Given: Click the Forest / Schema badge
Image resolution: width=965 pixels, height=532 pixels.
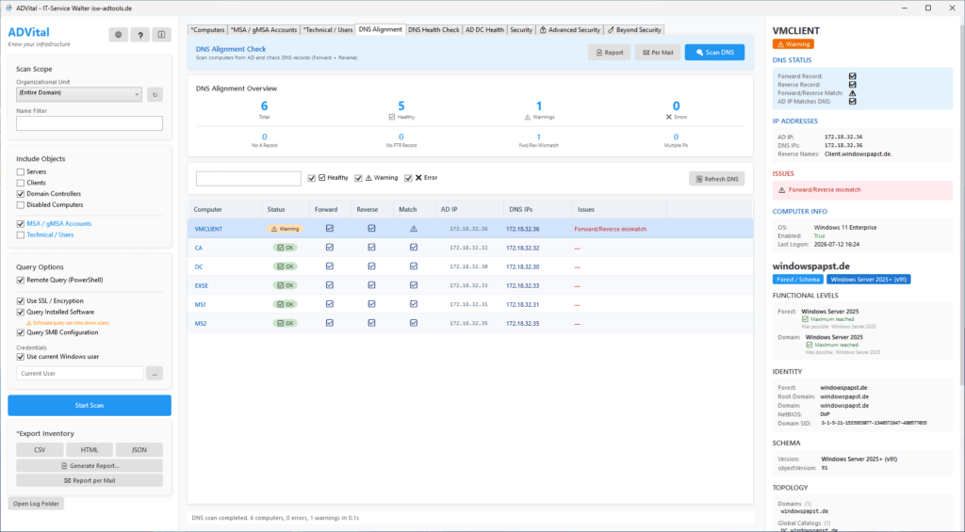Looking at the screenshot, I should (x=797, y=280).
